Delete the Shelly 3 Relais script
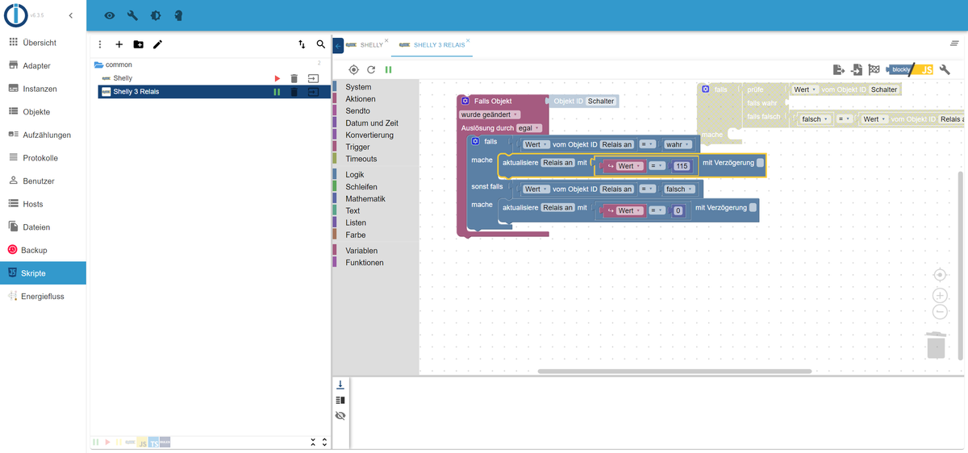968x453 pixels. tap(294, 92)
